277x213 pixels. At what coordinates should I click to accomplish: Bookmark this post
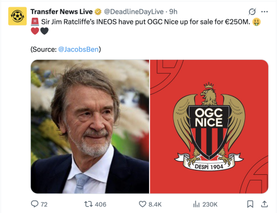(250, 204)
